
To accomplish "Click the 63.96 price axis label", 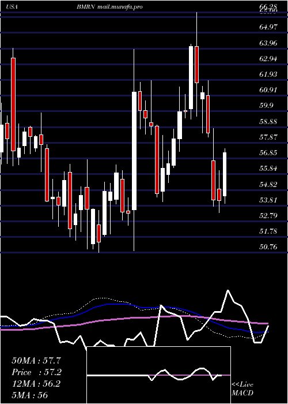I will tap(268, 43).
